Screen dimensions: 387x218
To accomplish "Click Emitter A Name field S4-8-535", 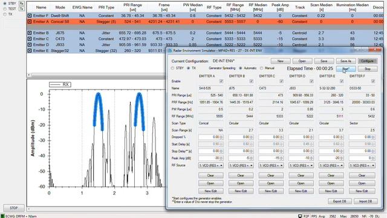I will click(x=211, y=88).
